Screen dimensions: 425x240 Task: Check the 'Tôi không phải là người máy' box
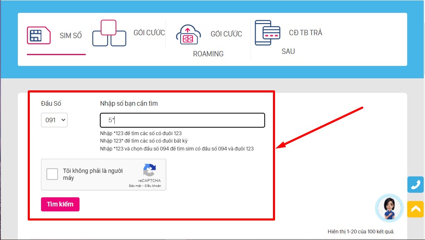(52, 174)
